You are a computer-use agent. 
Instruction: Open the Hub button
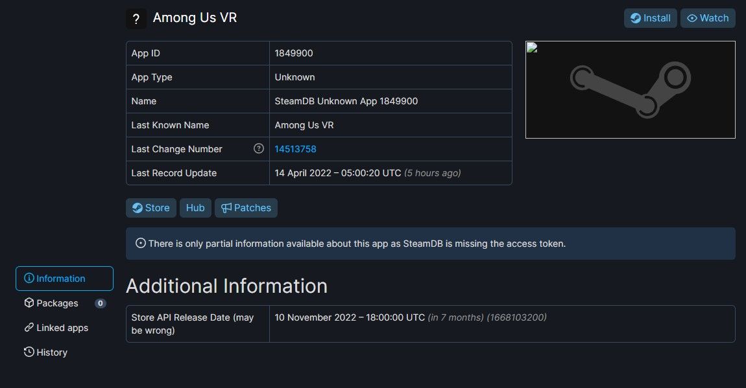point(195,208)
